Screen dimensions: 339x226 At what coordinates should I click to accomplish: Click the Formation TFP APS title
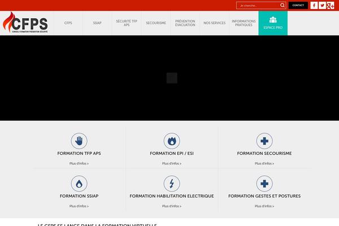pos(79,153)
